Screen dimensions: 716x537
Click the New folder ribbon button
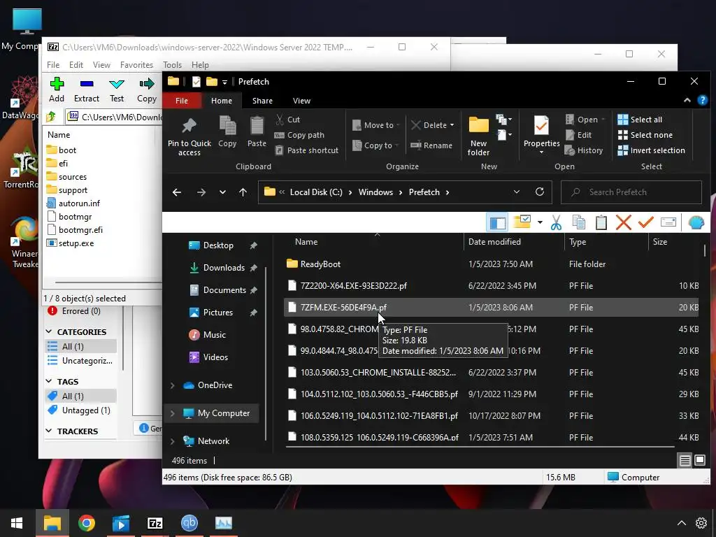[478, 136]
